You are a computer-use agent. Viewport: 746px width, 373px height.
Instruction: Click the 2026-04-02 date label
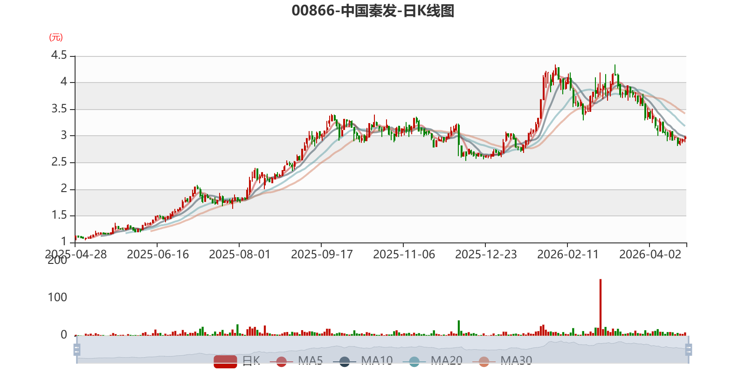pos(650,254)
